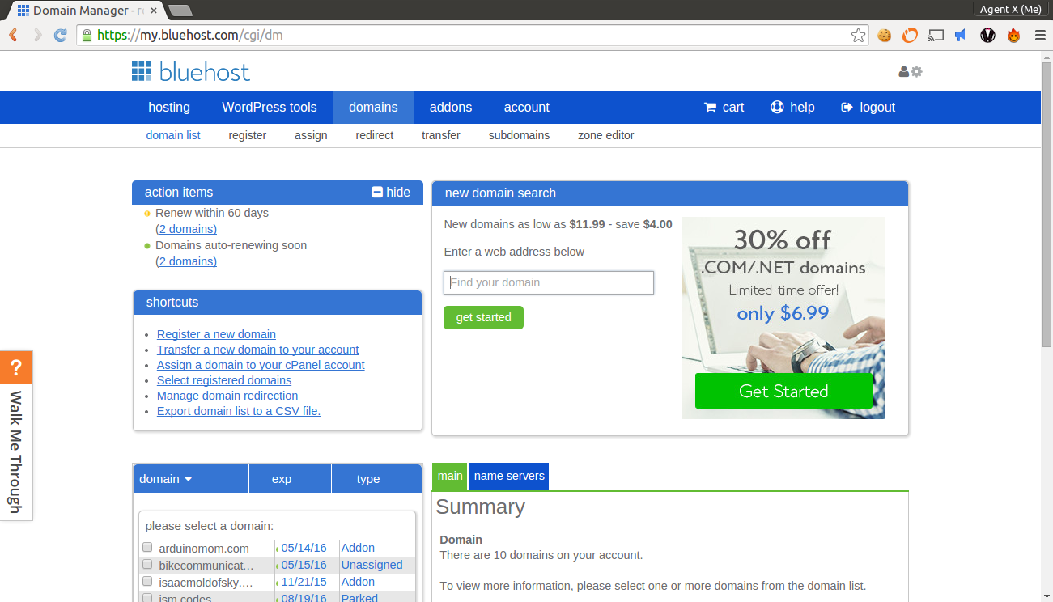The image size is (1053, 602).
Task: Check the bikecommunicat... domain checkbox
Action: 147,564
